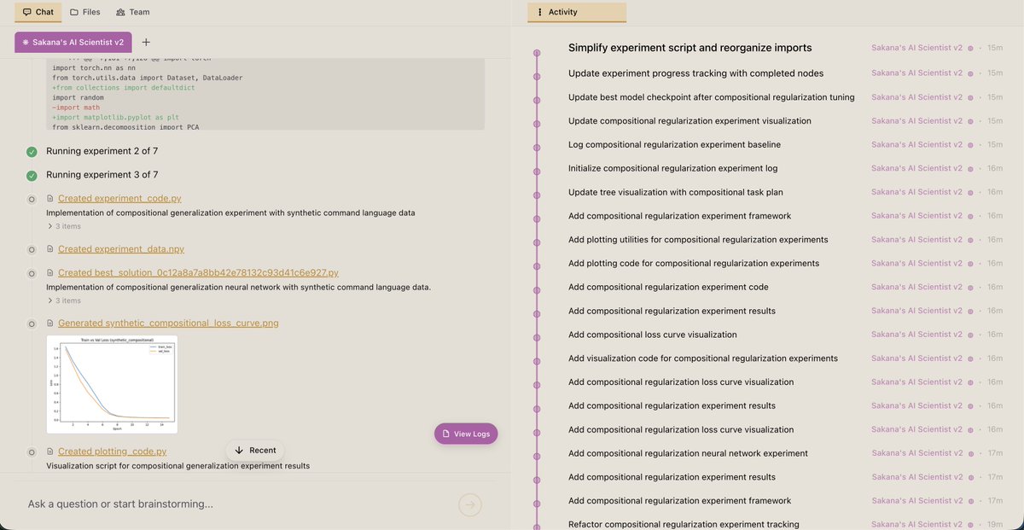Click the speech bubble icon on Chat tab
The height and width of the screenshot is (530, 1024).
coord(26,12)
